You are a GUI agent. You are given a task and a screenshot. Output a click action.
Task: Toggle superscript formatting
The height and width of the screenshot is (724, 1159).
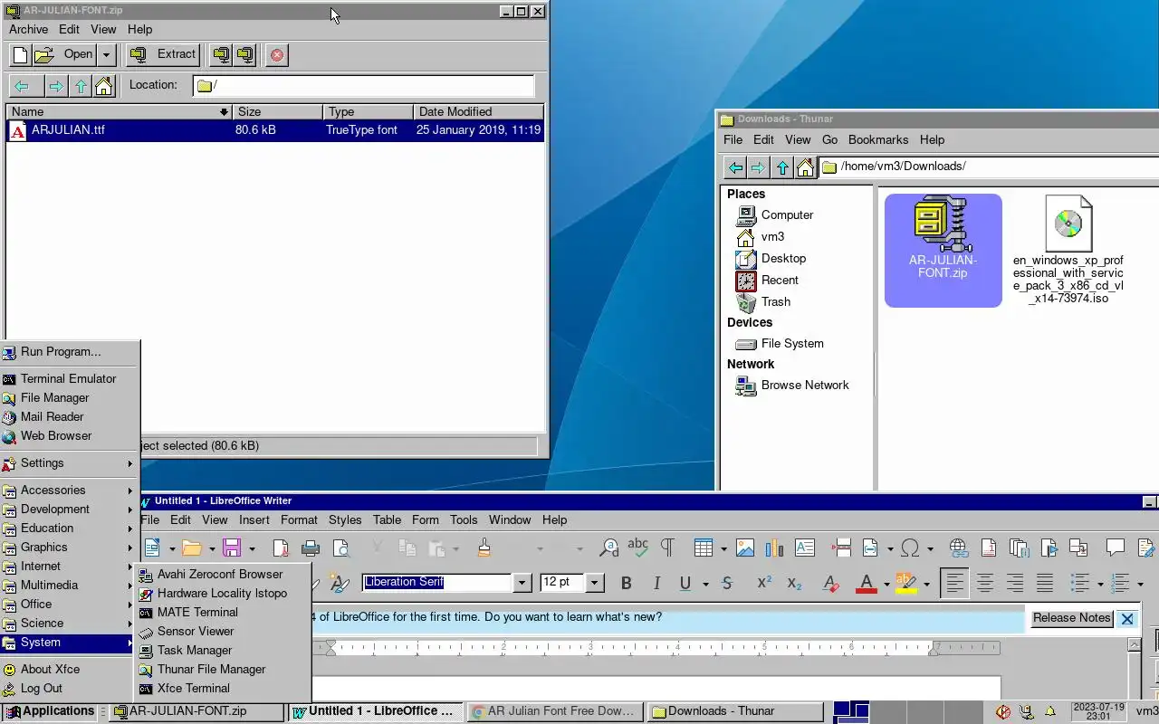pos(764,584)
